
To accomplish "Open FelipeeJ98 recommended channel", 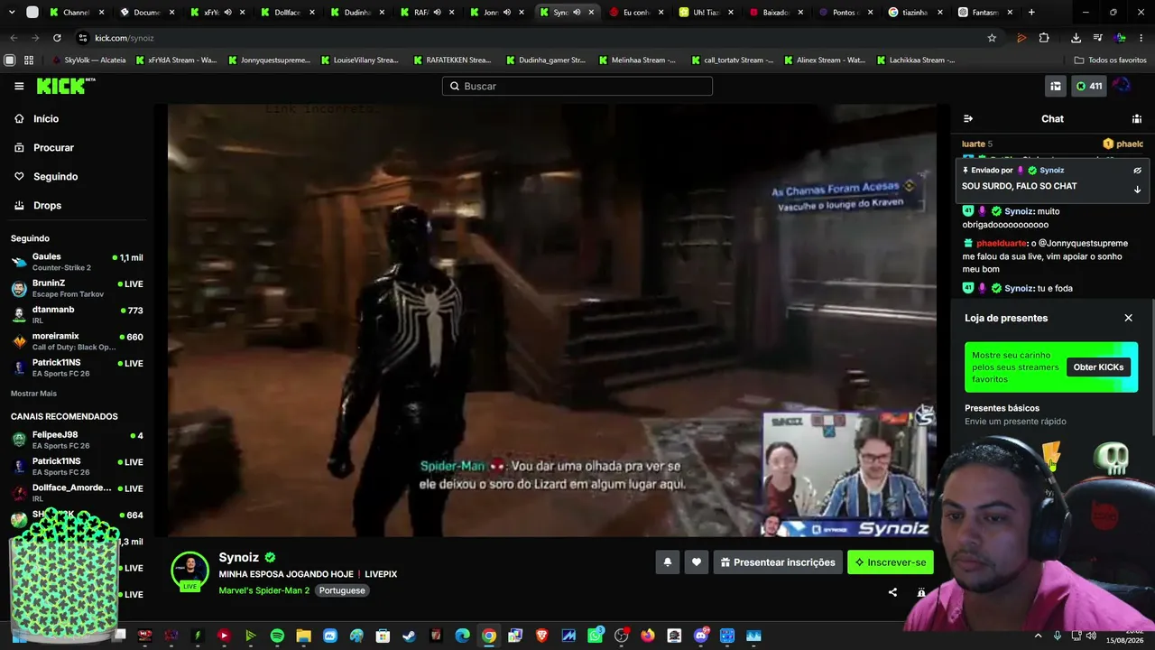I will click(78, 440).
